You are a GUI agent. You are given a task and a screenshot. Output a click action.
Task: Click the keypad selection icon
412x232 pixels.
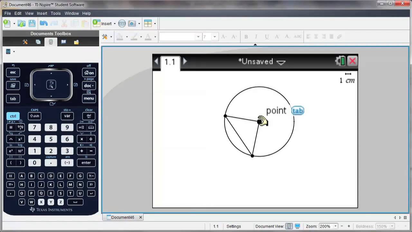[x=8, y=52]
